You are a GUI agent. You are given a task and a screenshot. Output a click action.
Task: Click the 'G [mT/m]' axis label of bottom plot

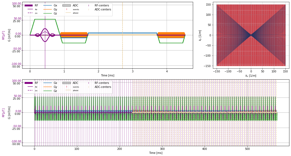click(9, 113)
